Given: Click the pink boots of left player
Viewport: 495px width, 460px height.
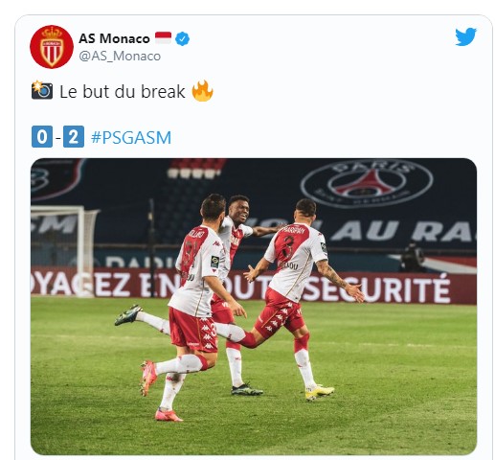Looking at the screenshot, I should [x=158, y=391].
